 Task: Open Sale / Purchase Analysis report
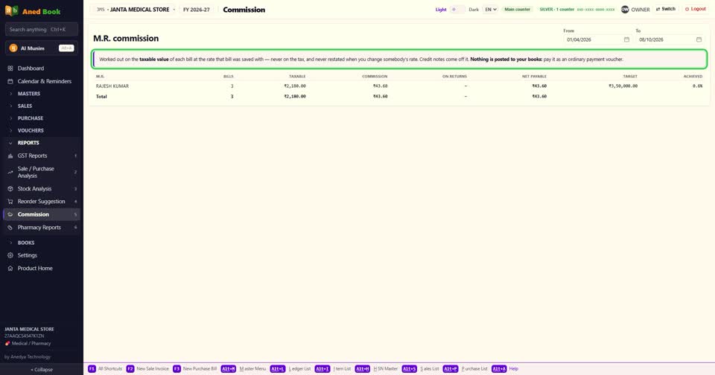41,172
